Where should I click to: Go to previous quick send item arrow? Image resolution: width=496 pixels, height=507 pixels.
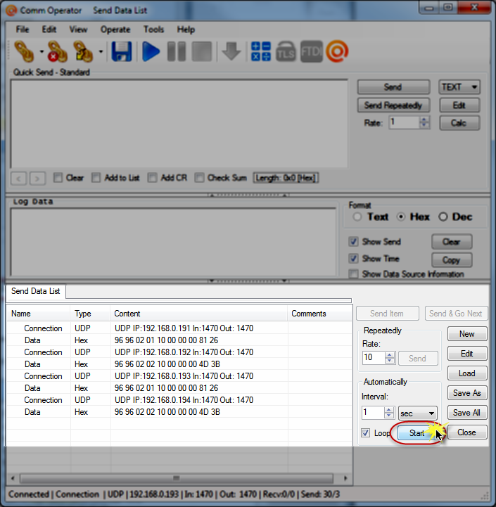point(18,178)
